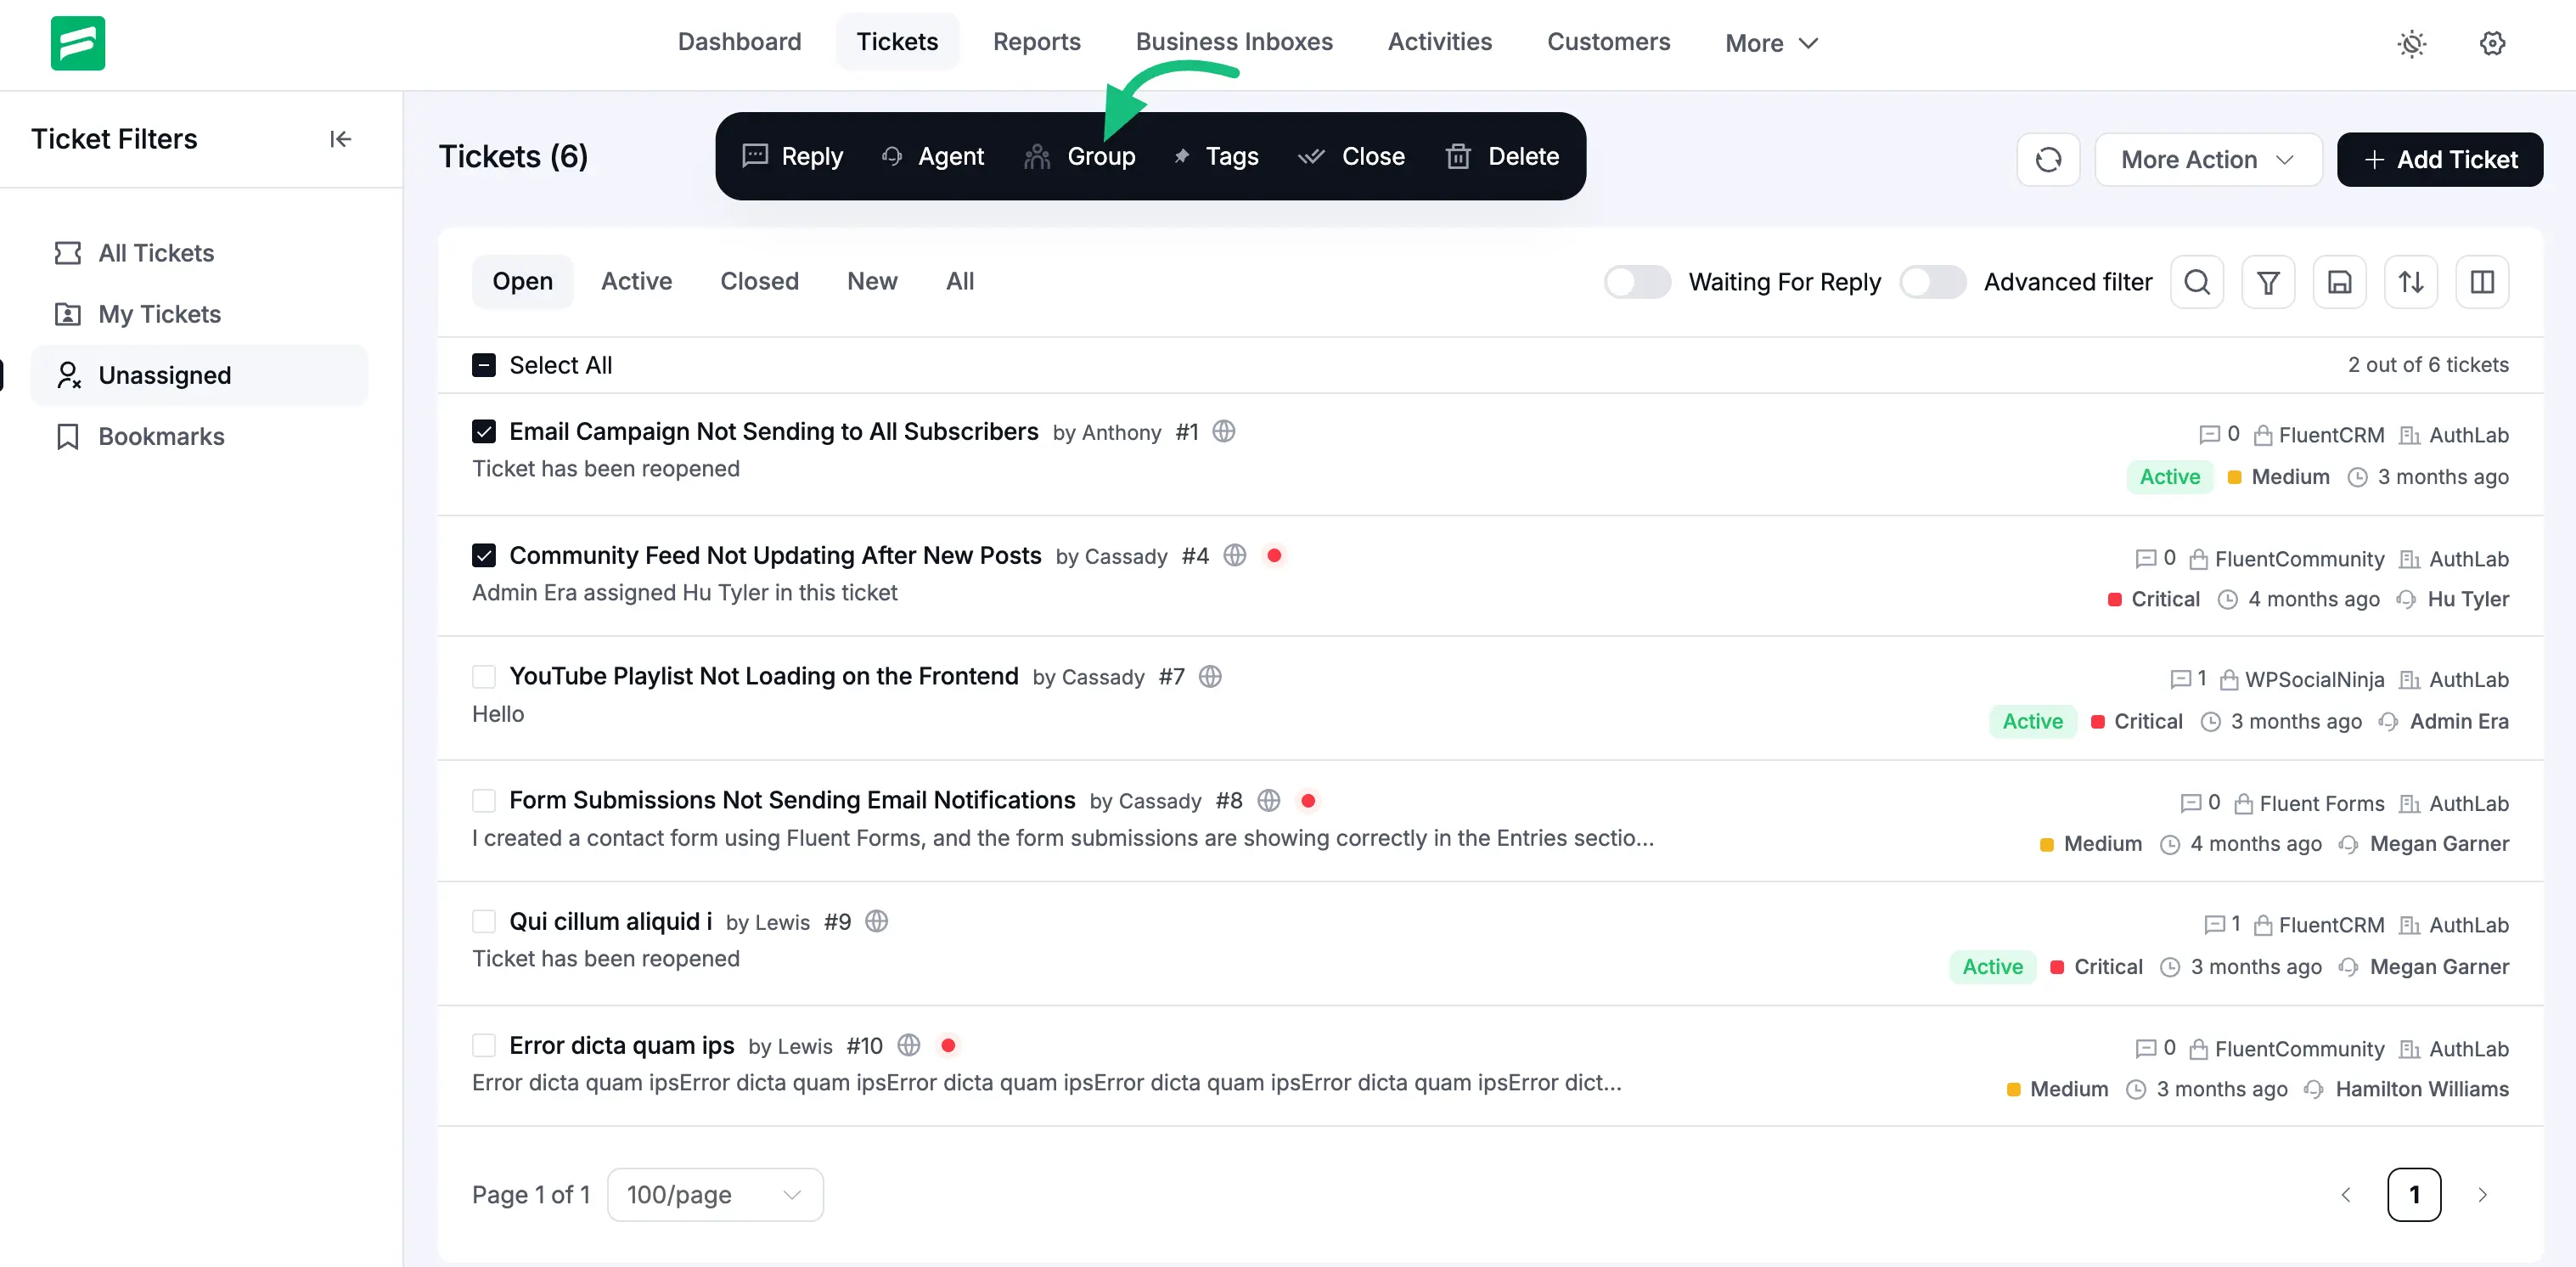Check the YouTube Playlist ticket checkbox
This screenshot has height=1267, width=2576.
pyautogui.click(x=484, y=677)
